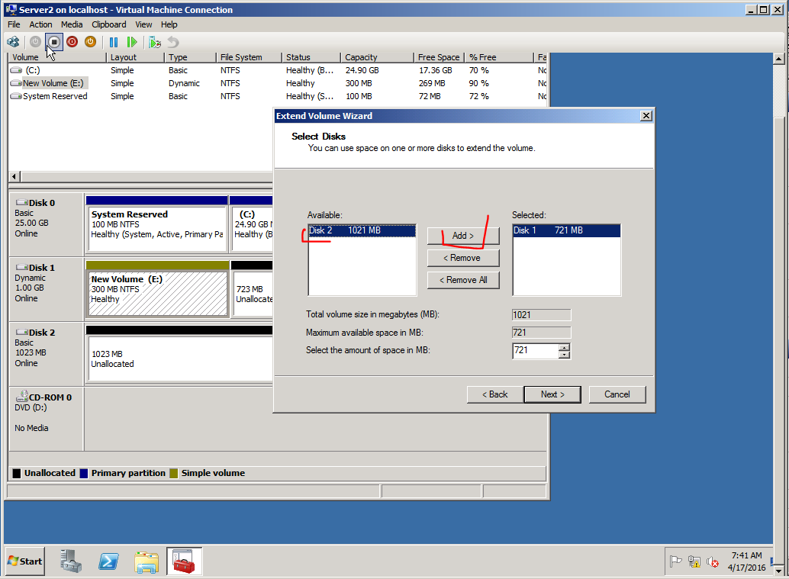Click the VM window scroll-up arrow

pos(779,59)
